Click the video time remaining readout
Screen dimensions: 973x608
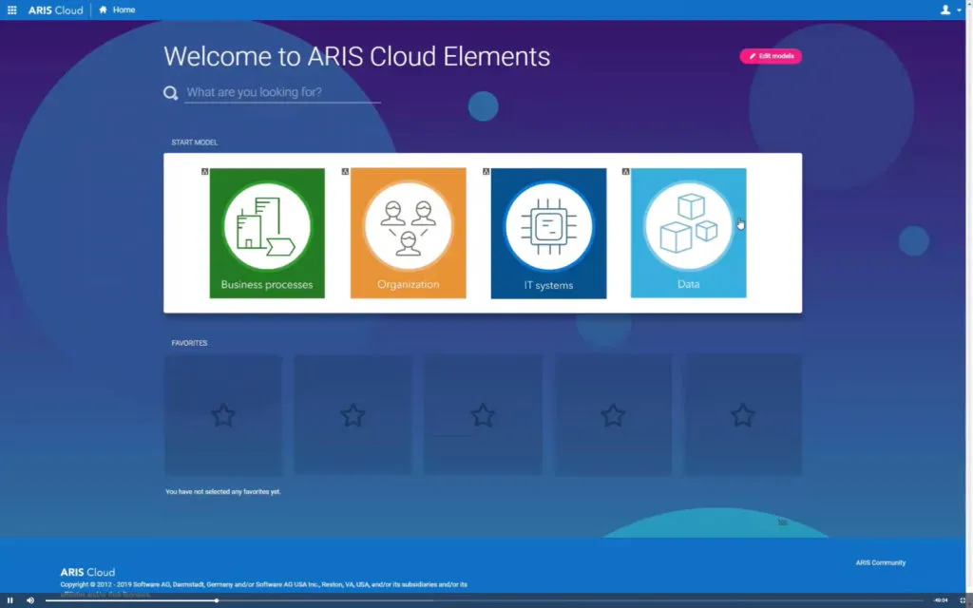(941, 600)
